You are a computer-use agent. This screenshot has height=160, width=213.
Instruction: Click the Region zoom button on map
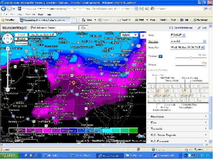click(21, 39)
